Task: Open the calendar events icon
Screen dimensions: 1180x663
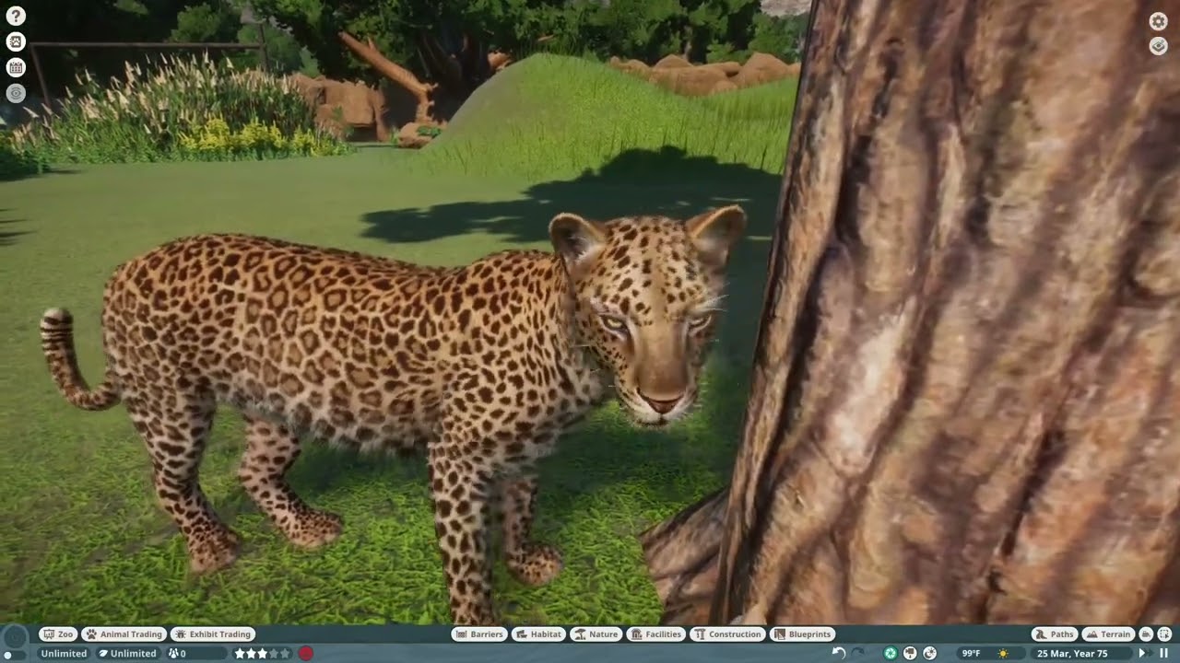Action: pos(16,67)
